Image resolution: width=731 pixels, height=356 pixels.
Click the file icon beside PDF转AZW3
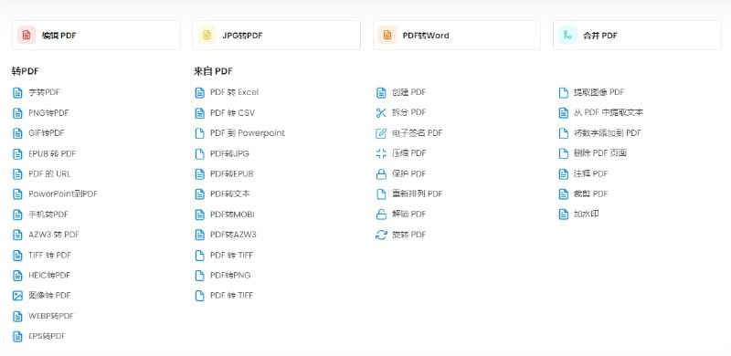tap(199, 235)
